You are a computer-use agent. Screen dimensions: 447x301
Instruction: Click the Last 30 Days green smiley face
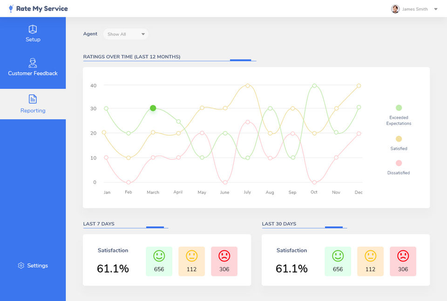(338, 256)
